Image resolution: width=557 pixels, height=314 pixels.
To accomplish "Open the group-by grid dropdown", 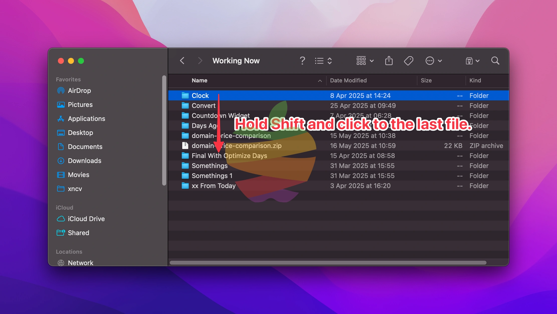I will [365, 61].
